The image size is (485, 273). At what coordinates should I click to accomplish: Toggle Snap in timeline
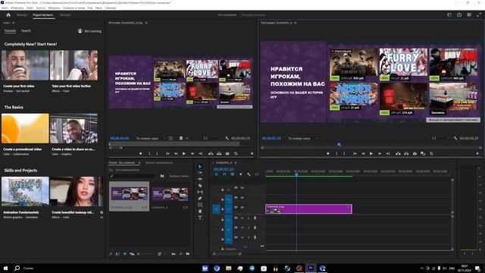coord(224,174)
